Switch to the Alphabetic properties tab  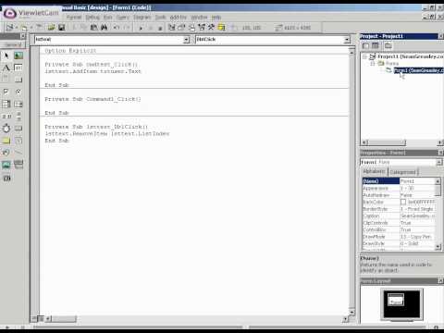(x=374, y=171)
